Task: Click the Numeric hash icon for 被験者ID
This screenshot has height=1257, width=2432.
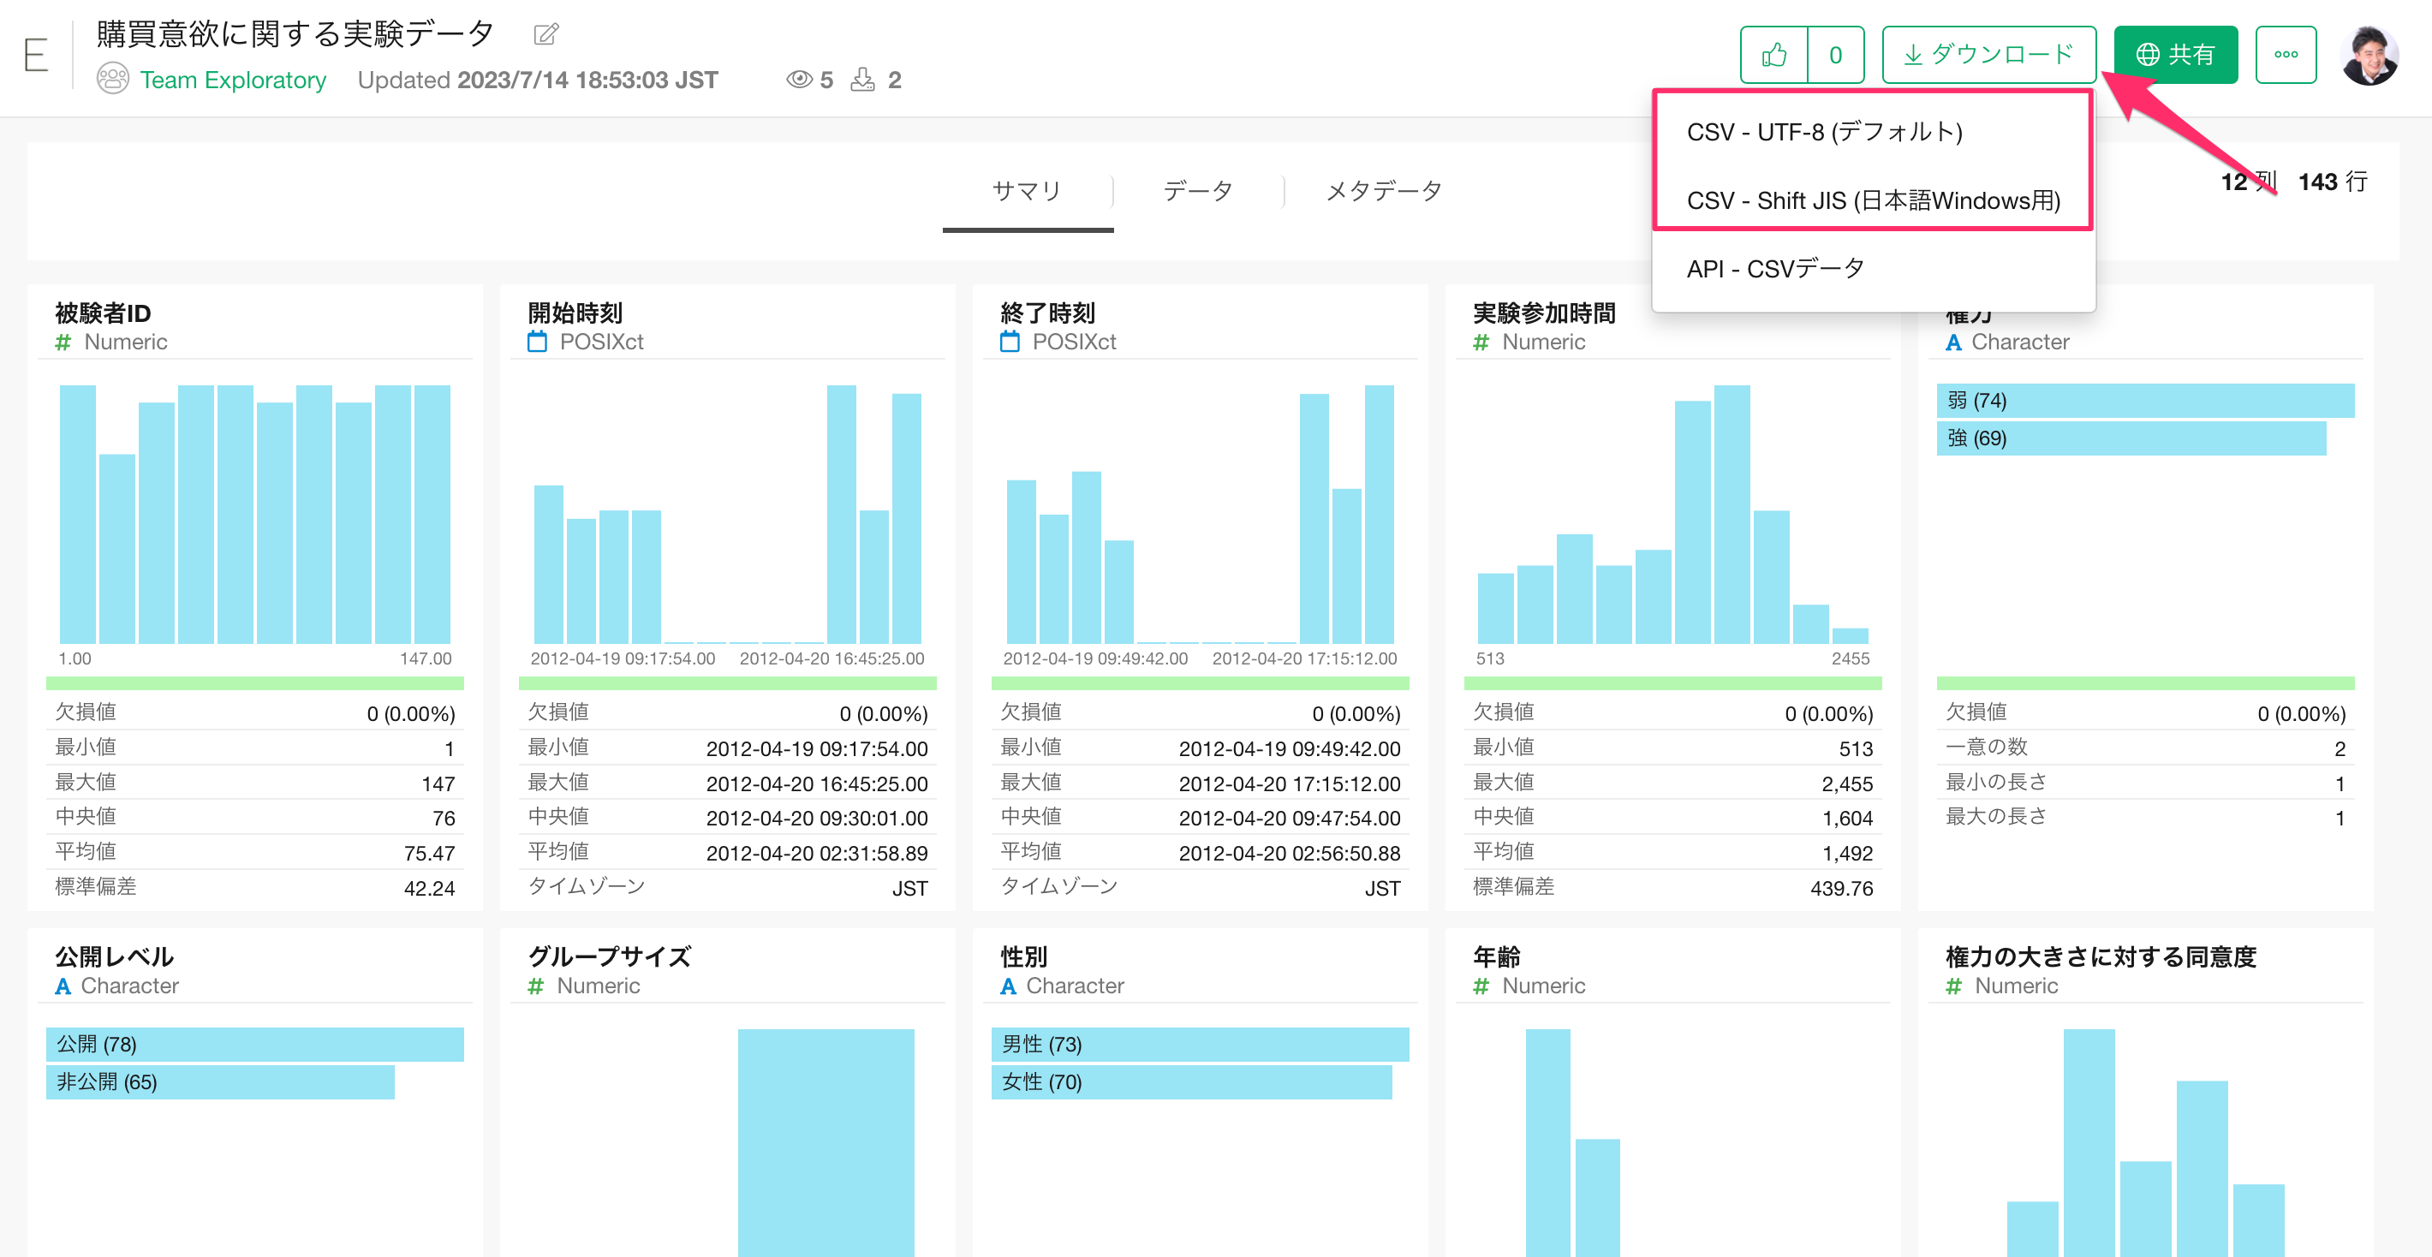Action: pyautogui.click(x=63, y=343)
